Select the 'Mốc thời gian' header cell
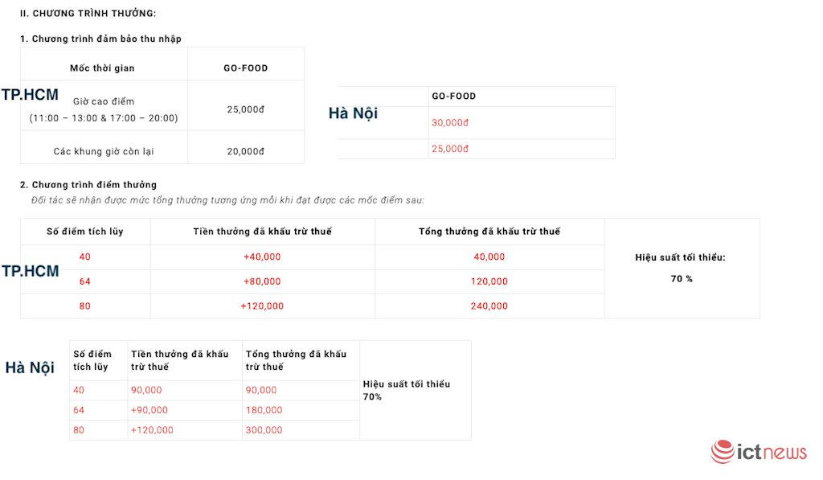The width and height of the screenshot is (823, 480). click(102, 68)
